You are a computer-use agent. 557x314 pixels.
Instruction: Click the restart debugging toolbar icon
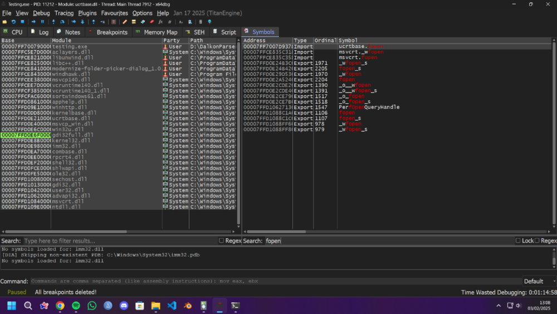(x=13, y=22)
